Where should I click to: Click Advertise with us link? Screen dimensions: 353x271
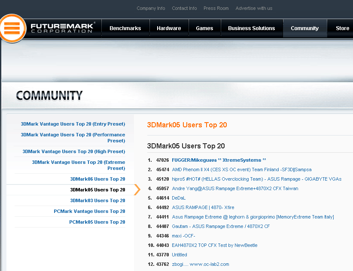(x=254, y=8)
